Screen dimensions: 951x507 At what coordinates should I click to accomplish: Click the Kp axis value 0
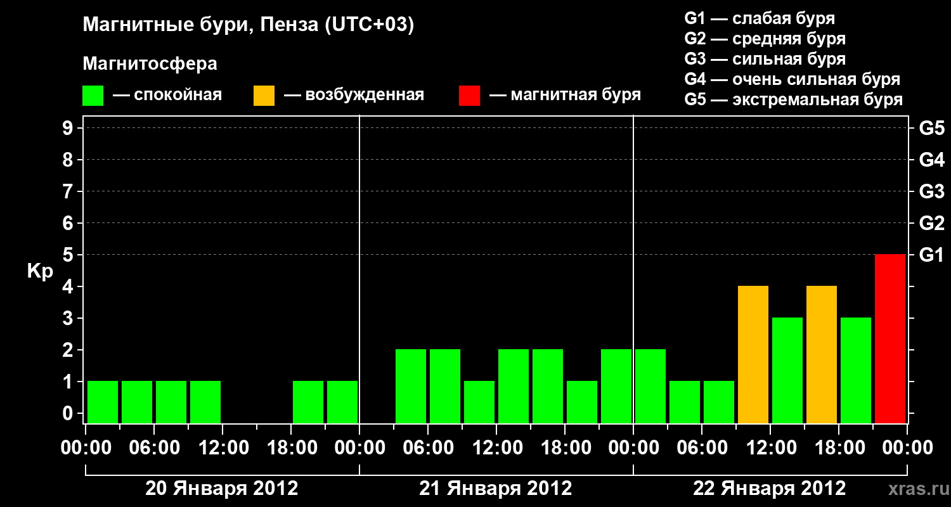pos(69,413)
